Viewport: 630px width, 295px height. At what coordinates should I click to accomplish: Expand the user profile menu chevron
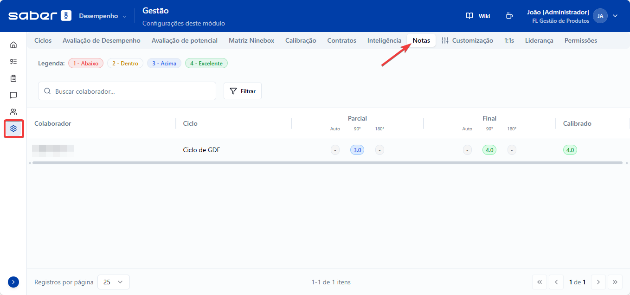click(615, 16)
